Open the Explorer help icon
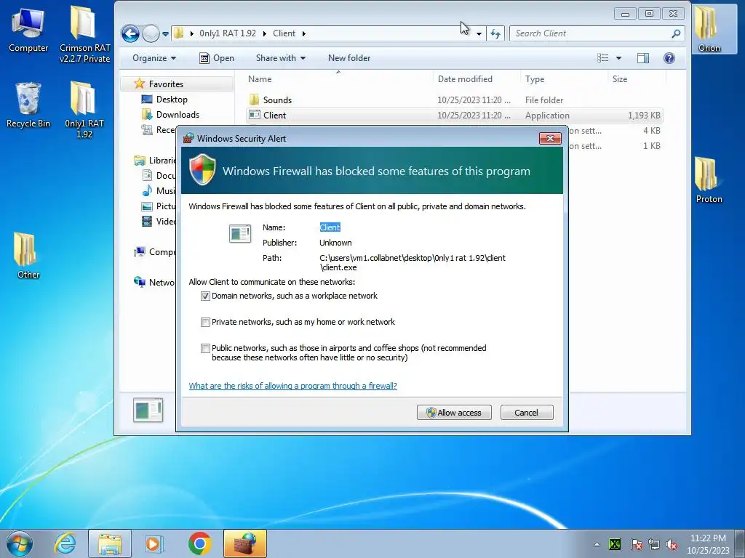Image resolution: width=745 pixels, height=558 pixels. [669, 58]
